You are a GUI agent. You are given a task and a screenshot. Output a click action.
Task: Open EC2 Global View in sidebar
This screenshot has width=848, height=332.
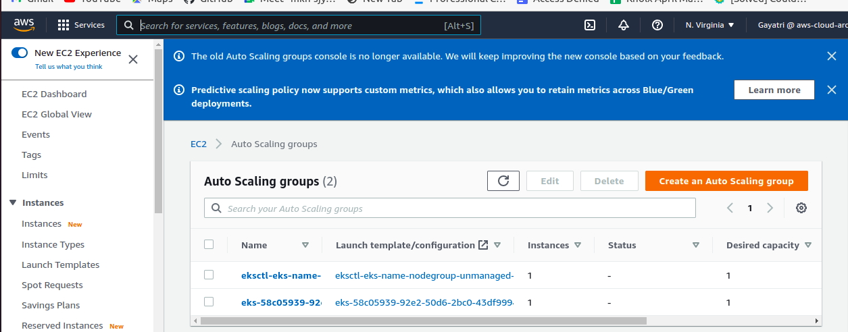pos(57,114)
